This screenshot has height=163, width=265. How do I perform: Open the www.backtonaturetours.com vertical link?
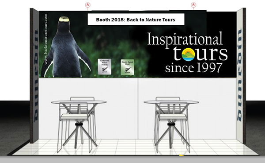pyautogui.click(x=45, y=39)
